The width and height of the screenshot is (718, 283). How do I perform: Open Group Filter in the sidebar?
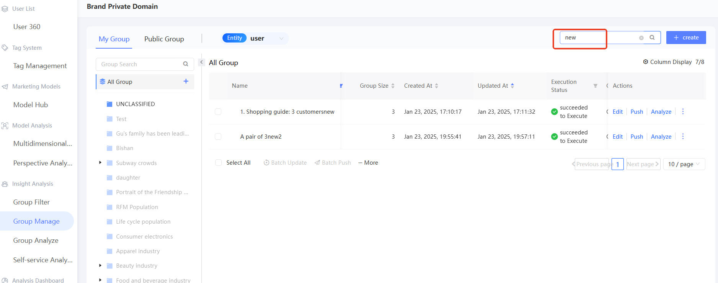pos(31,202)
